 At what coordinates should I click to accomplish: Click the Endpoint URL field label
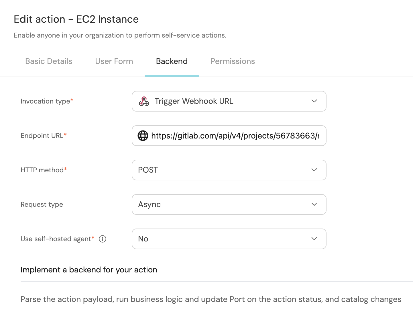coord(42,136)
